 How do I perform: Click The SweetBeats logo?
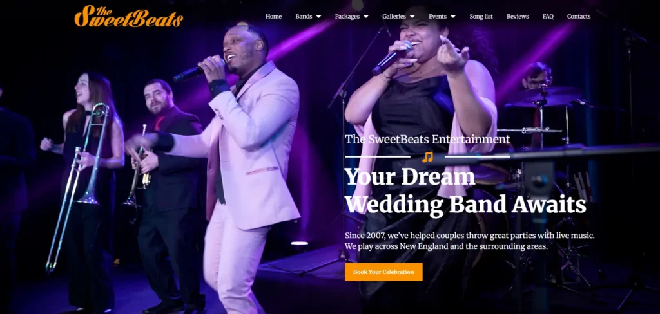[x=129, y=17]
